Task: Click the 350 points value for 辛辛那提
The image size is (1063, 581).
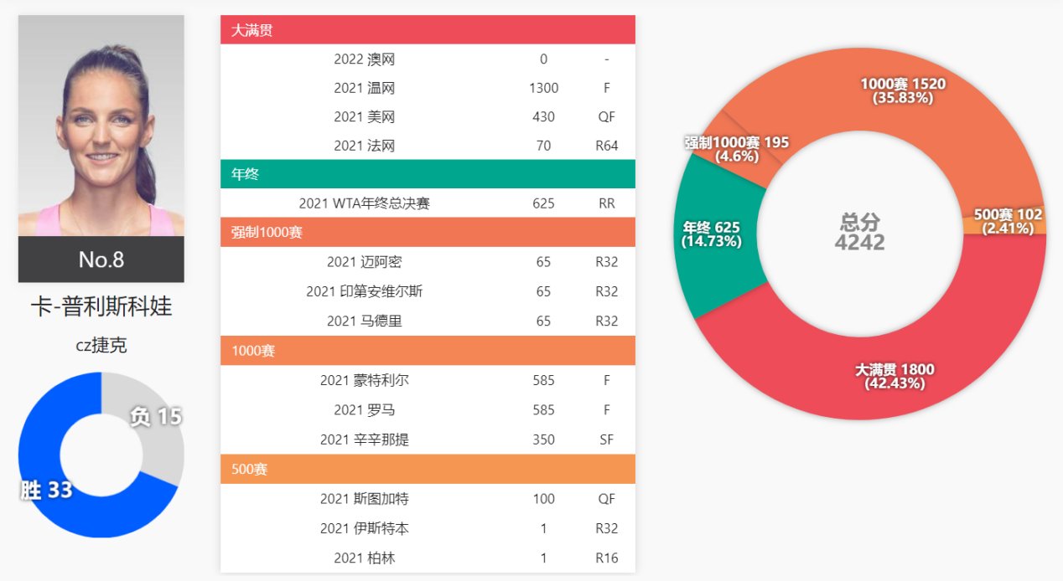Action: 543,440
